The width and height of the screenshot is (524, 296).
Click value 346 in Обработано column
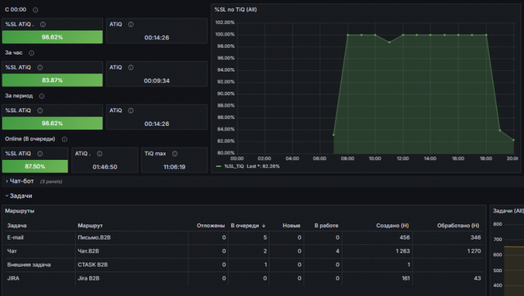point(476,237)
